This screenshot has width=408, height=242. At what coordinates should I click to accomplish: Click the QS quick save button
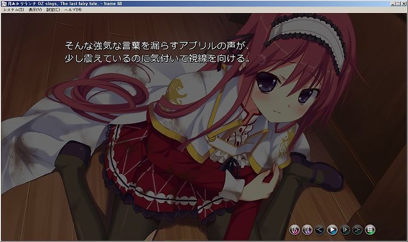click(x=295, y=230)
